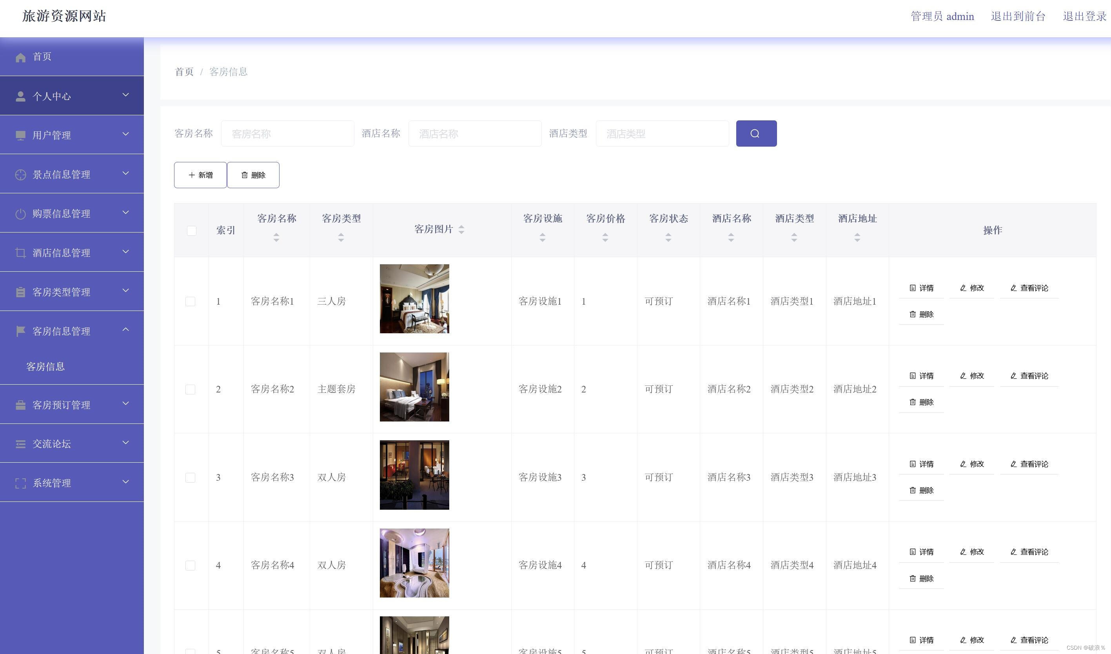Screen dimensions: 1111x654
Task: Click the flag icon for 客房信息管理
Action: 20,331
